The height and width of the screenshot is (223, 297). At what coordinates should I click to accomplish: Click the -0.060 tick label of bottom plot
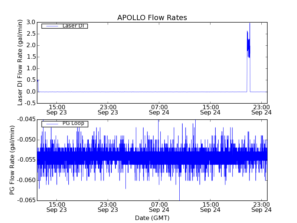(26, 180)
